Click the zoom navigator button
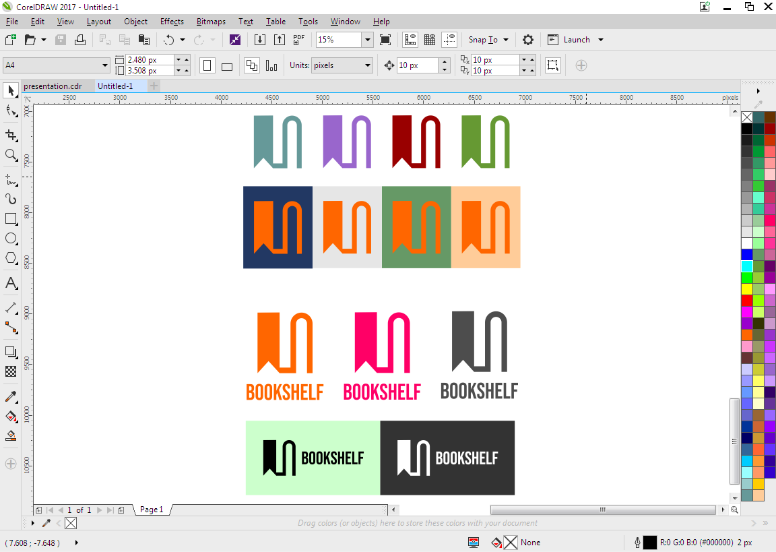The width and height of the screenshot is (776, 552). click(734, 510)
